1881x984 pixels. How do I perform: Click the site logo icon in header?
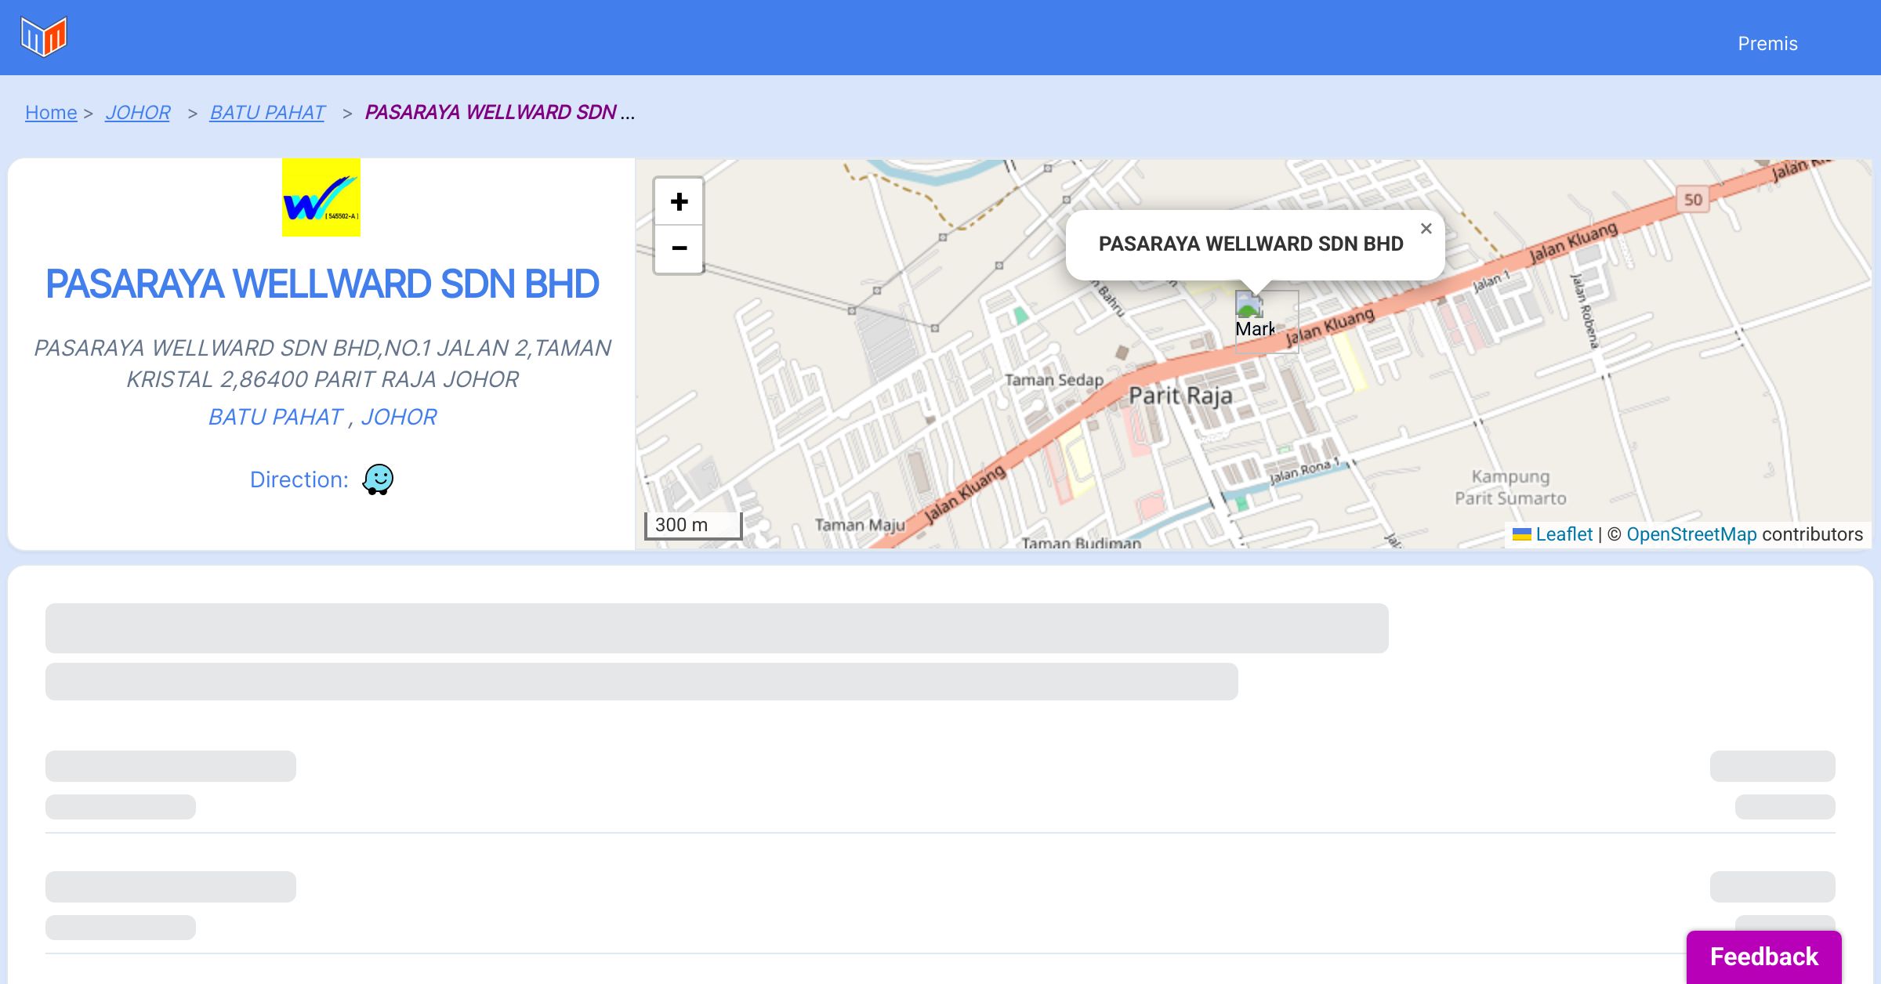coord(44,37)
